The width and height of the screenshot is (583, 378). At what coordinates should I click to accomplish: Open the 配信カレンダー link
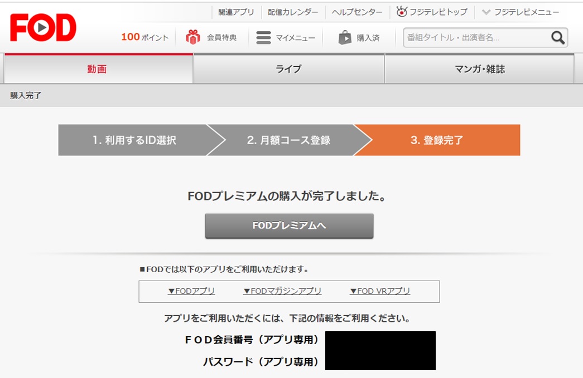click(293, 12)
